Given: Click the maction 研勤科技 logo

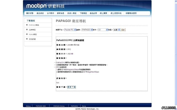Looking at the screenshot, I should click(x=45, y=6).
